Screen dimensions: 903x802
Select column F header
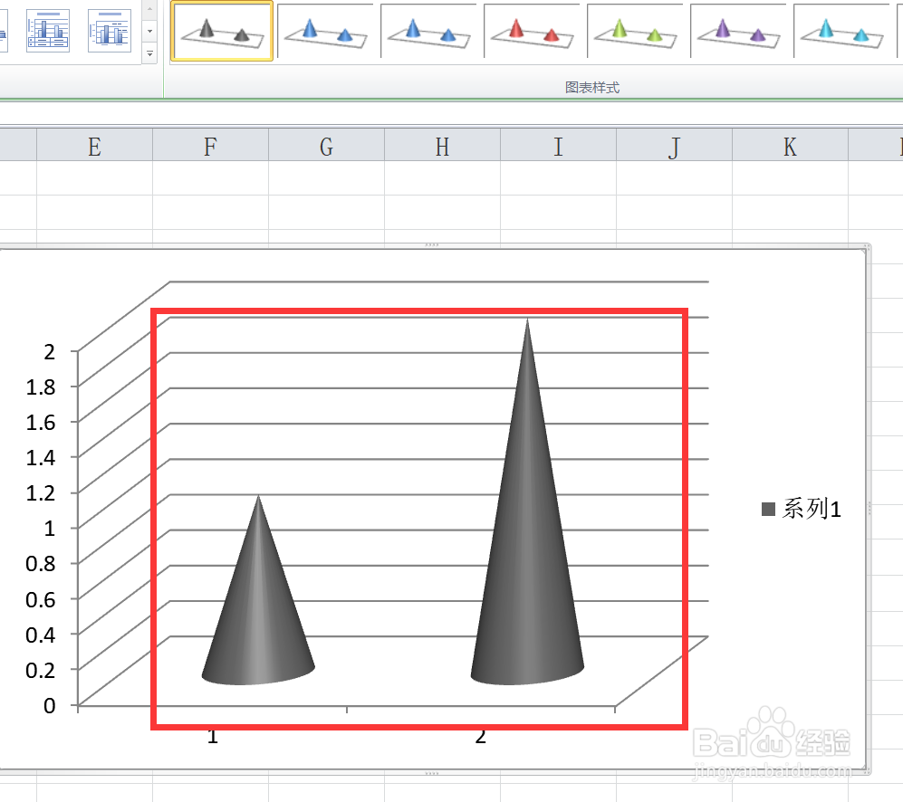coord(211,147)
